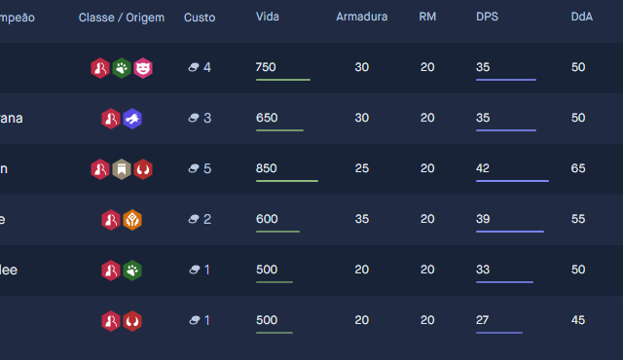Click red horns icon in last row
This screenshot has width=623, height=360.
click(x=132, y=321)
